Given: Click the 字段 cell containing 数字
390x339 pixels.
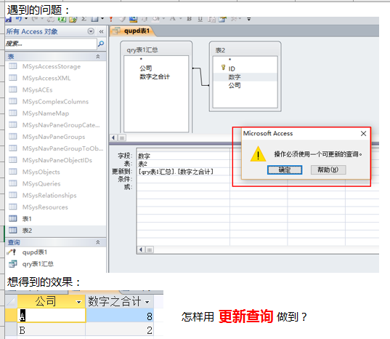Looking at the screenshot, I should 183,156.
